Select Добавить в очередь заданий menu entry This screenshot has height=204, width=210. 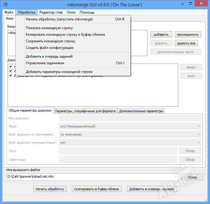(49, 56)
